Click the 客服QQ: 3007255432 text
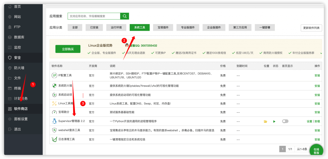Image resolution: width=328 pixels, height=159 pixels. [143, 46]
